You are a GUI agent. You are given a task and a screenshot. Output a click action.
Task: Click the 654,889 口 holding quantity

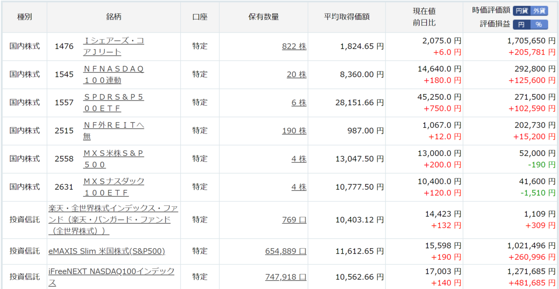click(286, 251)
